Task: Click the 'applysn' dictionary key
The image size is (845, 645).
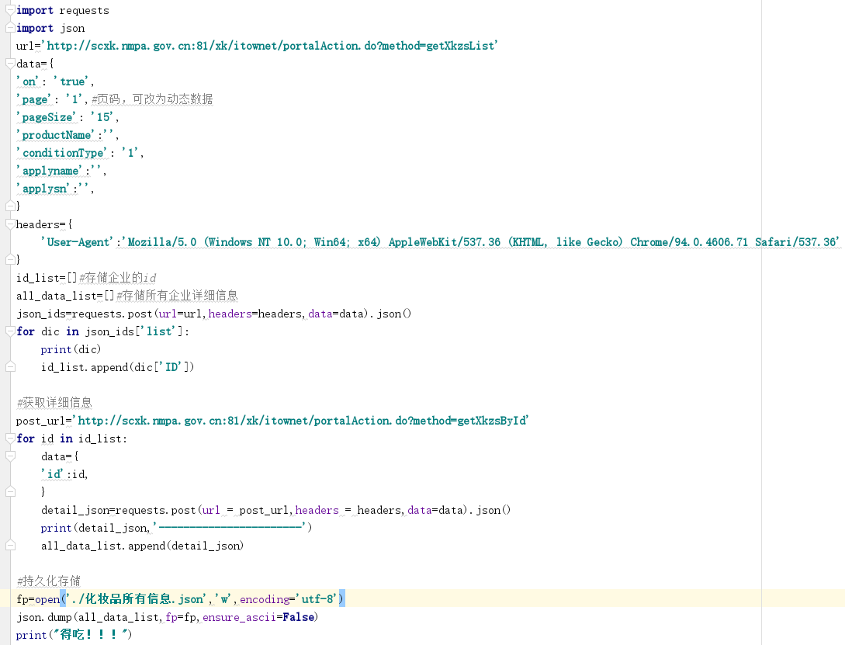Action: [44, 189]
